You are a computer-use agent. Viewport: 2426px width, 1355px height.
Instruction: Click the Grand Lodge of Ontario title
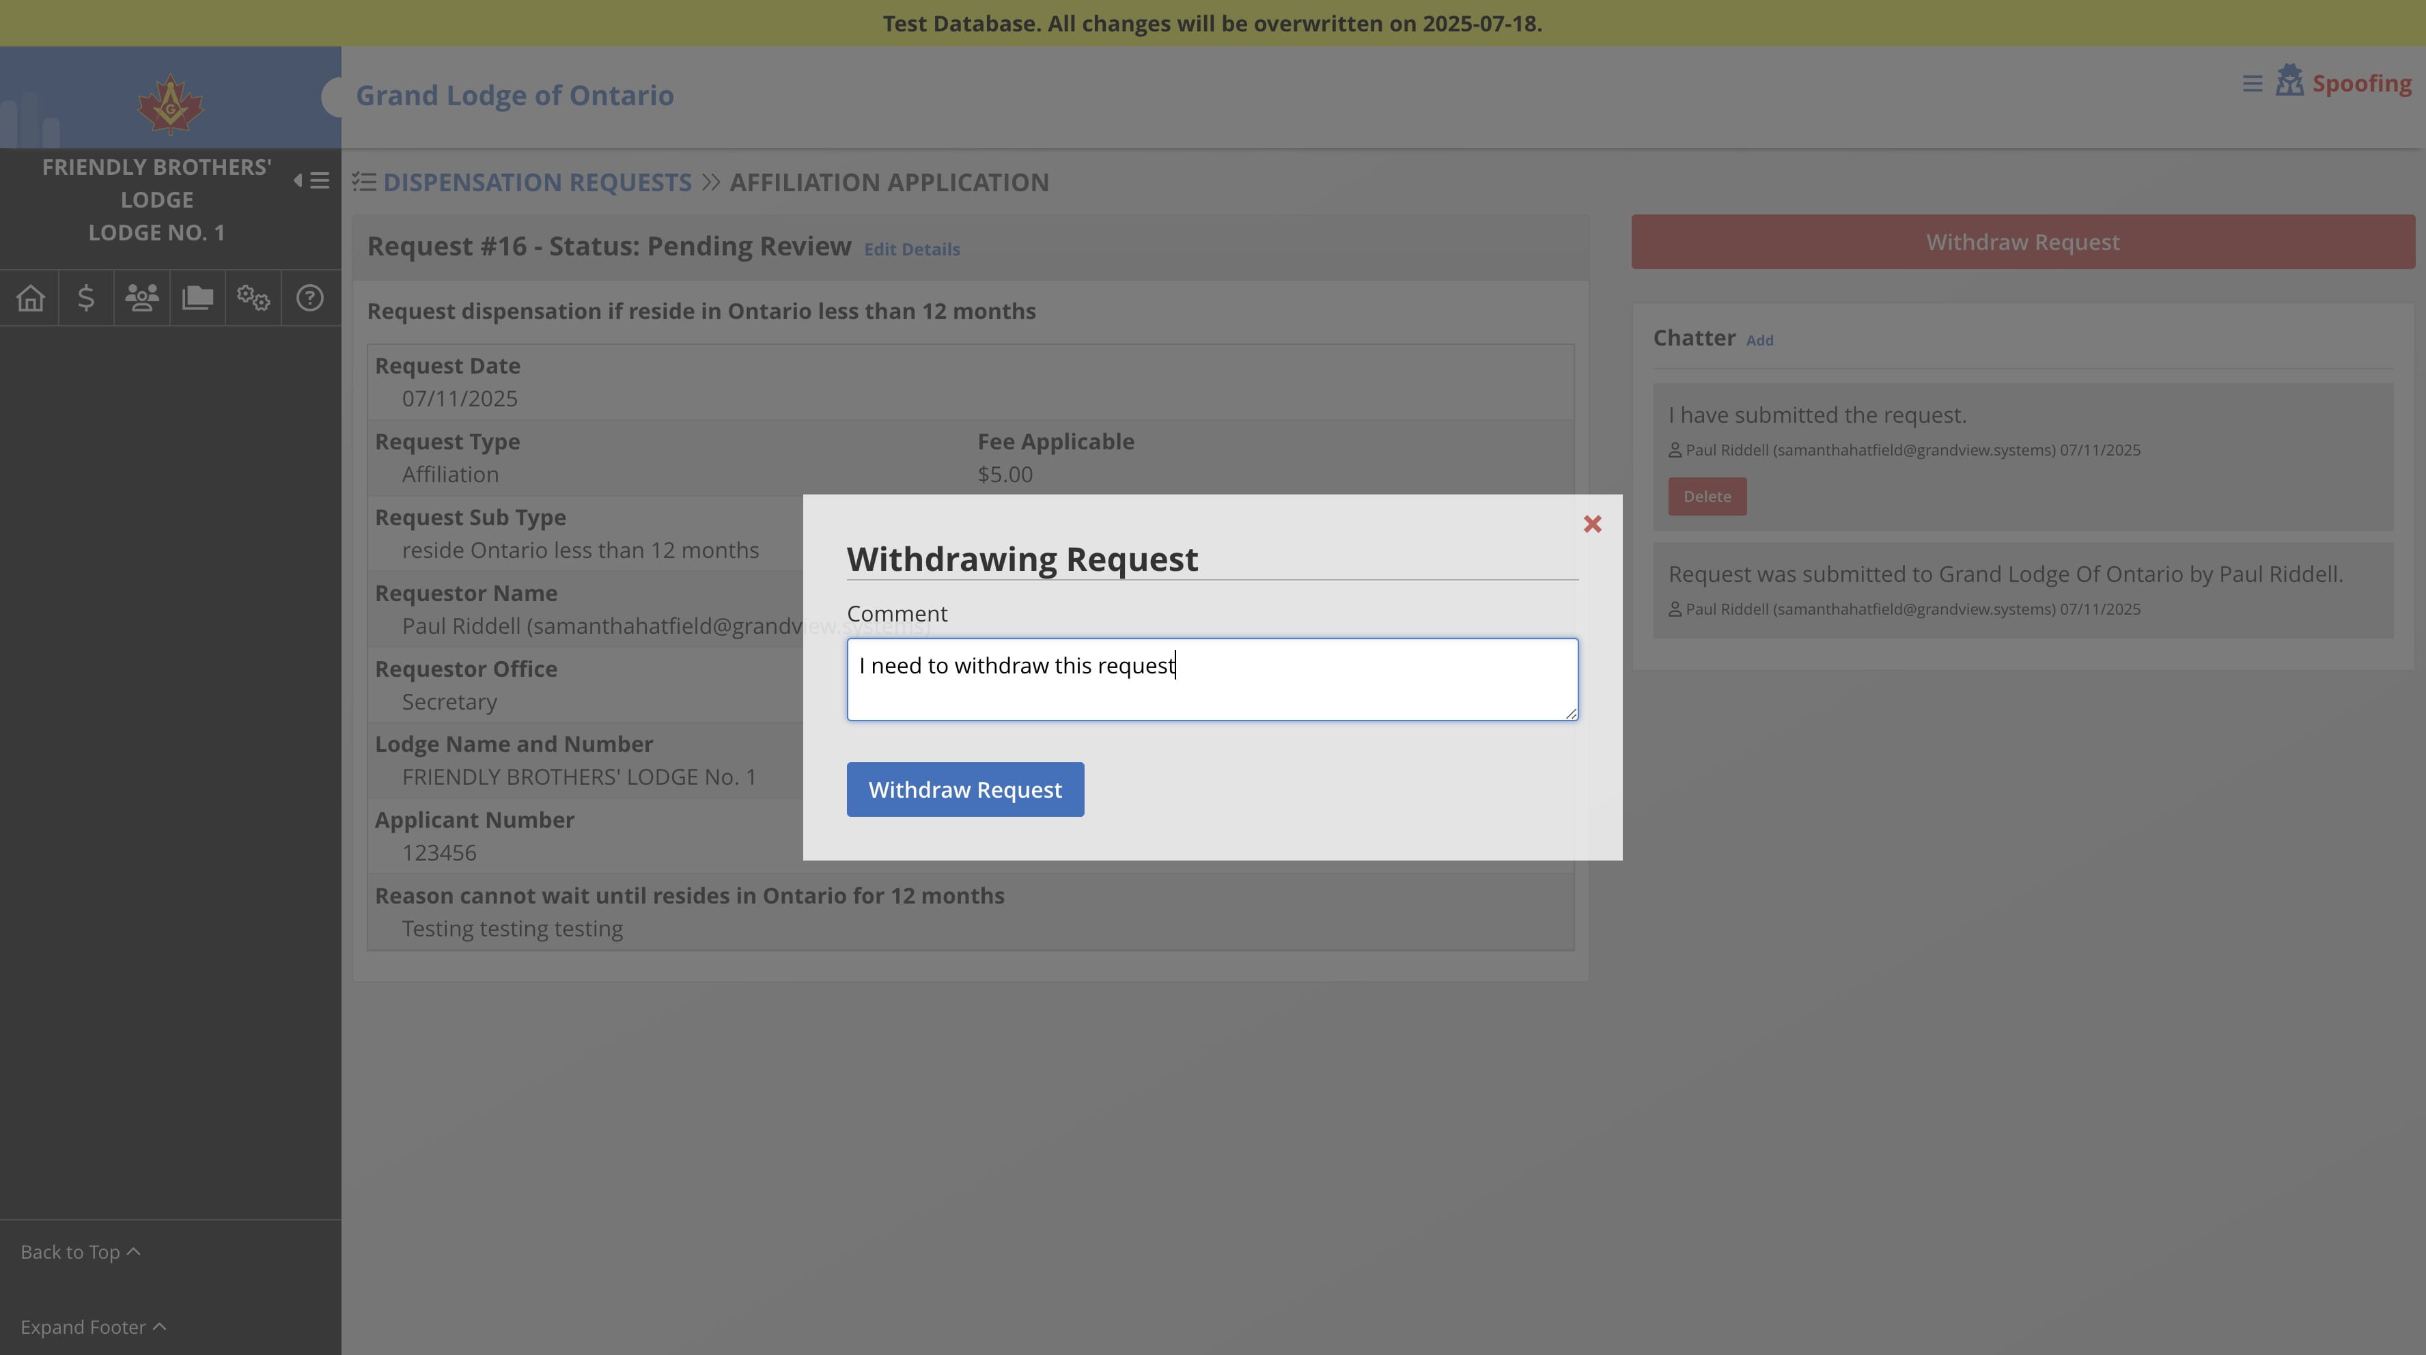pos(514,96)
